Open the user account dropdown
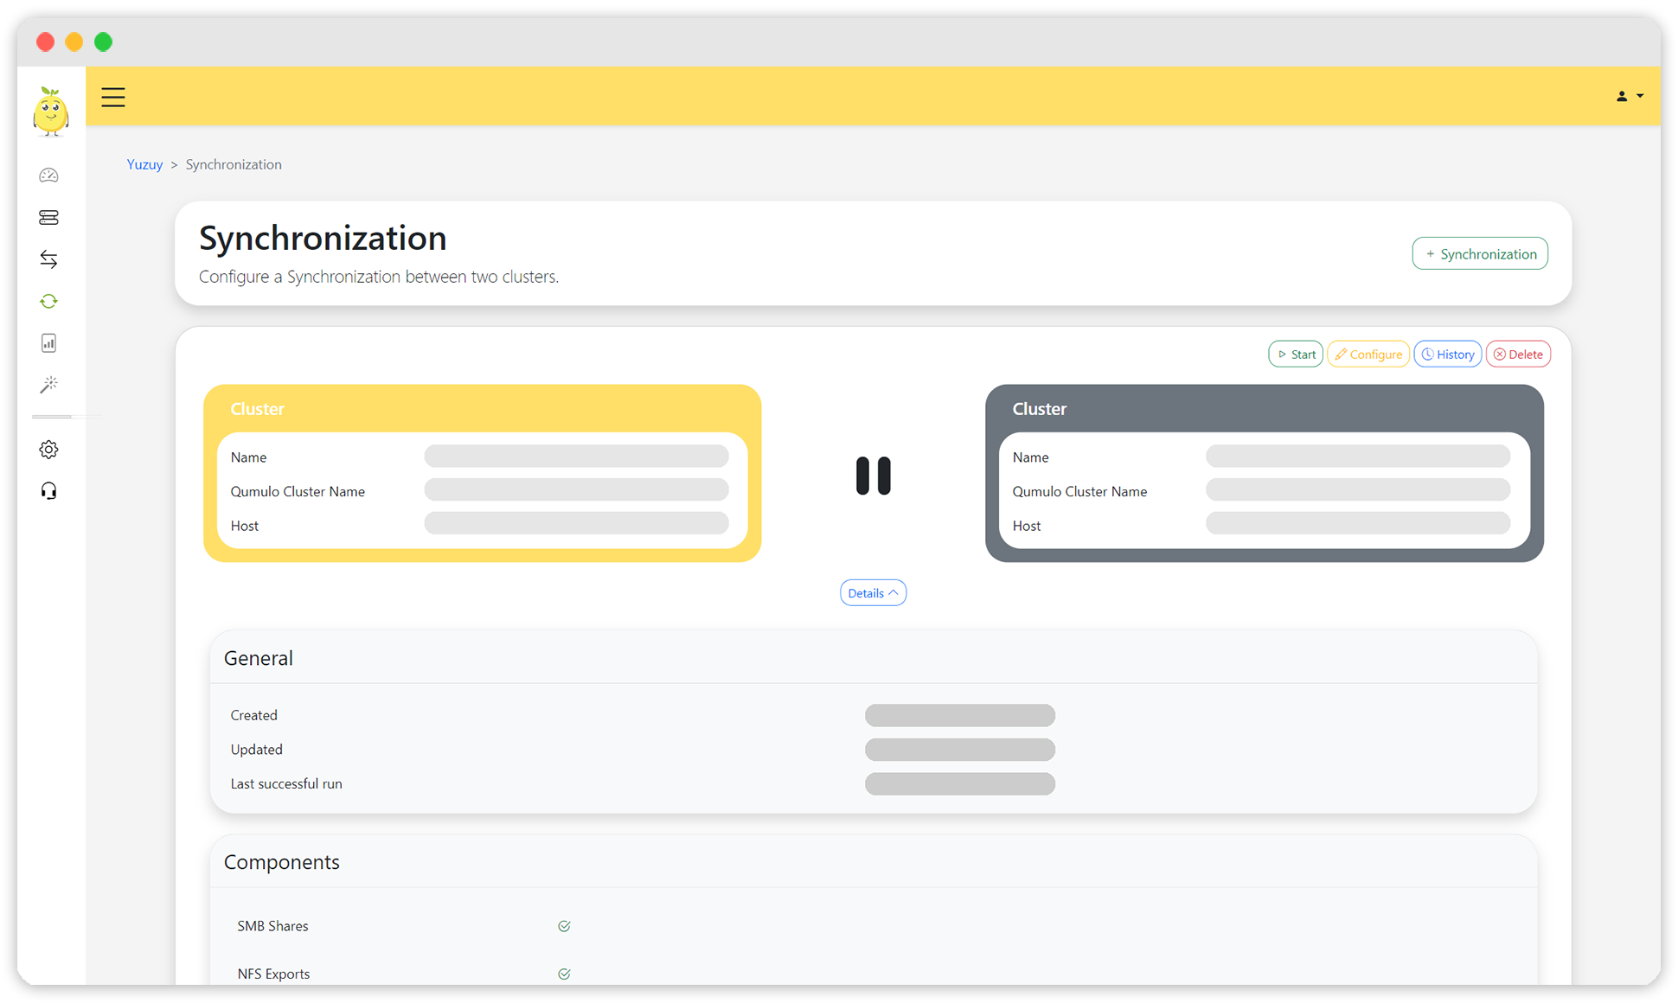This screenshot has width=1678, height=1003. (x=1630, y=96)
